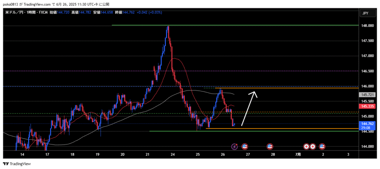Click the purple lightning bolt event icon

(x=235, y=146)
